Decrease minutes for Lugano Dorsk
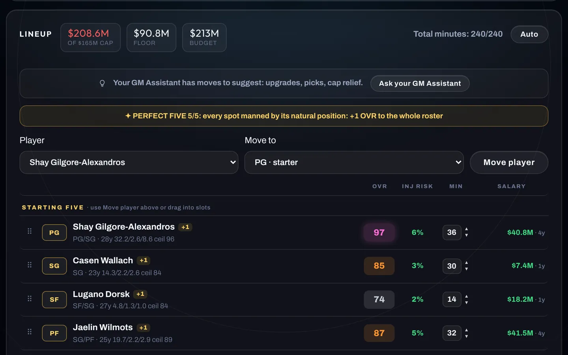 click(x=467, y=303)
